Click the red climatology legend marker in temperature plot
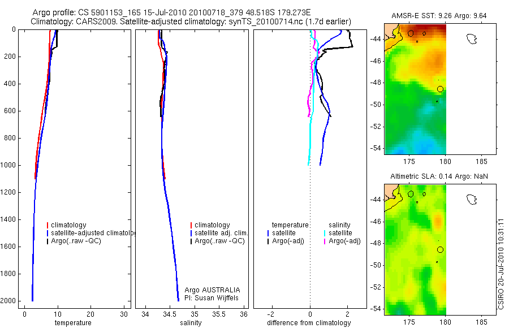Image resolution: width=509 pixels, height=328 pixels. [x=48, y=225]
